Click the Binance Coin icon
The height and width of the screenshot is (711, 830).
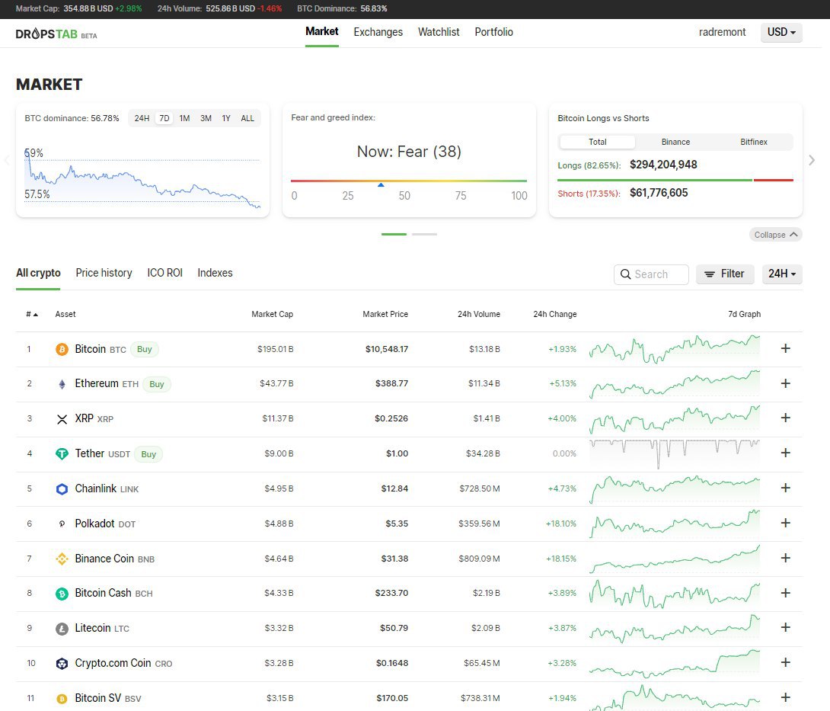point(62,559)
